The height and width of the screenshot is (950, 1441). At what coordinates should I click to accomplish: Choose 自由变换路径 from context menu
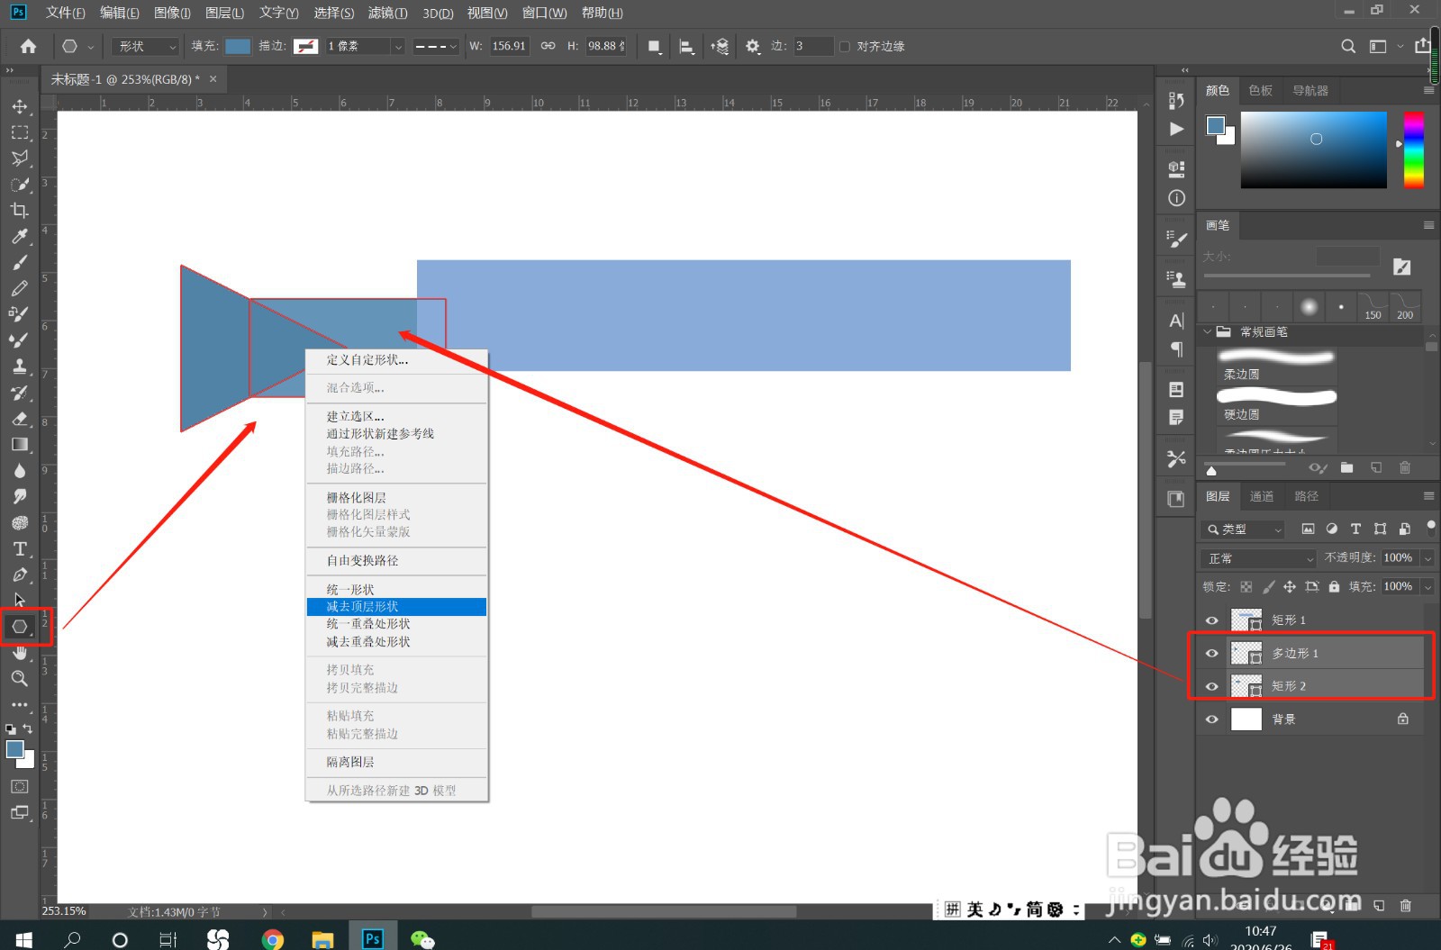click(x=396, y=561)
